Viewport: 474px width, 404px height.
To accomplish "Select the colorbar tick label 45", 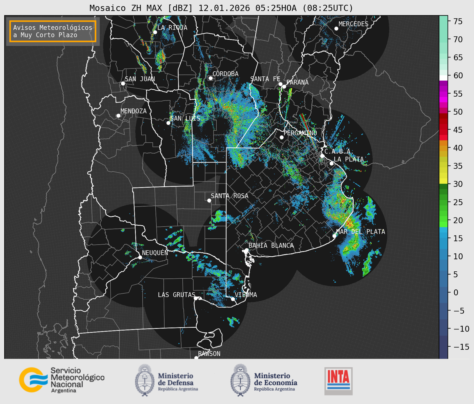I will pyautogui.click(x=458, y=130).
